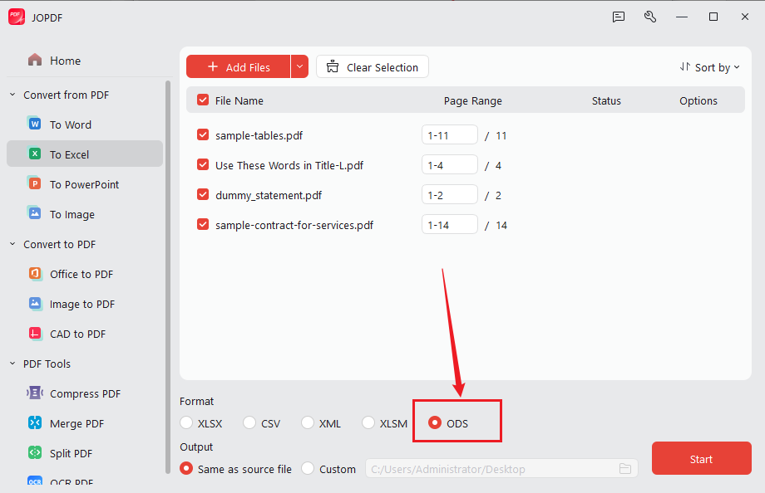Viewport: 765px width, 493px height.
Task: Click page range field for sample-tables.pdf
Action: coord(449,134)
